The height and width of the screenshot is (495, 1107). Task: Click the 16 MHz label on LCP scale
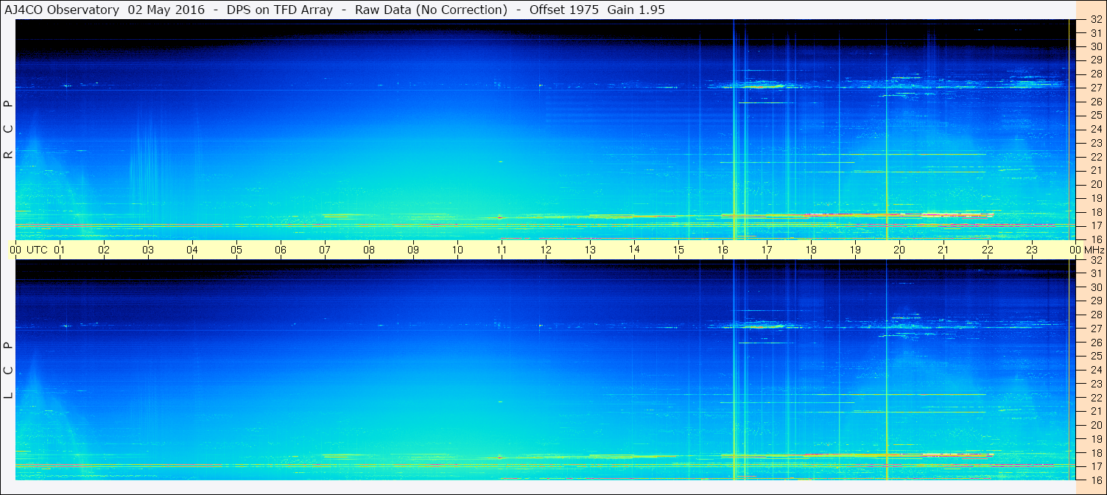click(1095, 480)
